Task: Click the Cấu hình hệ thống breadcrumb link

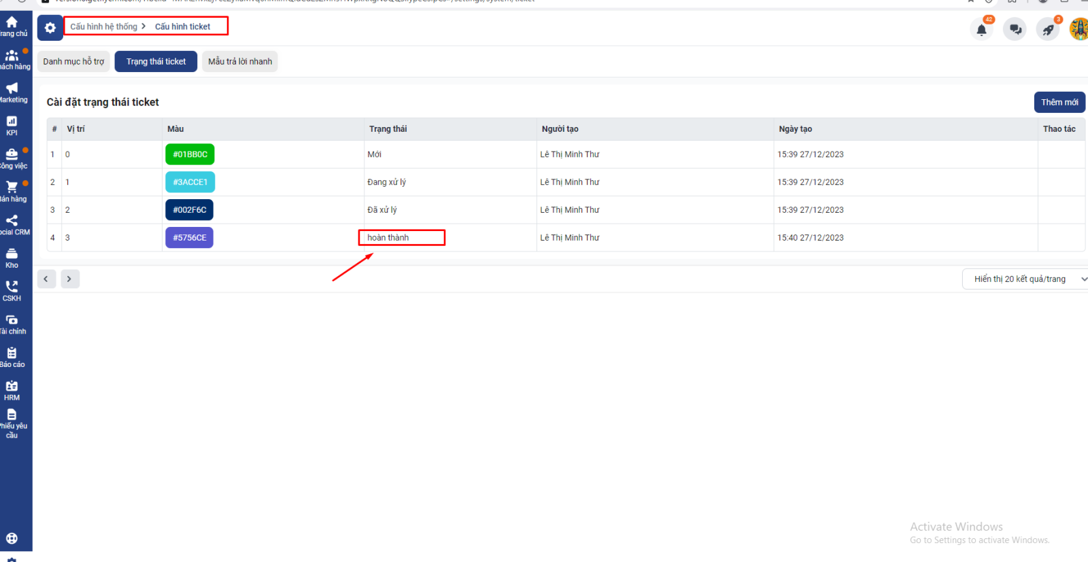Action: (104, 27)
